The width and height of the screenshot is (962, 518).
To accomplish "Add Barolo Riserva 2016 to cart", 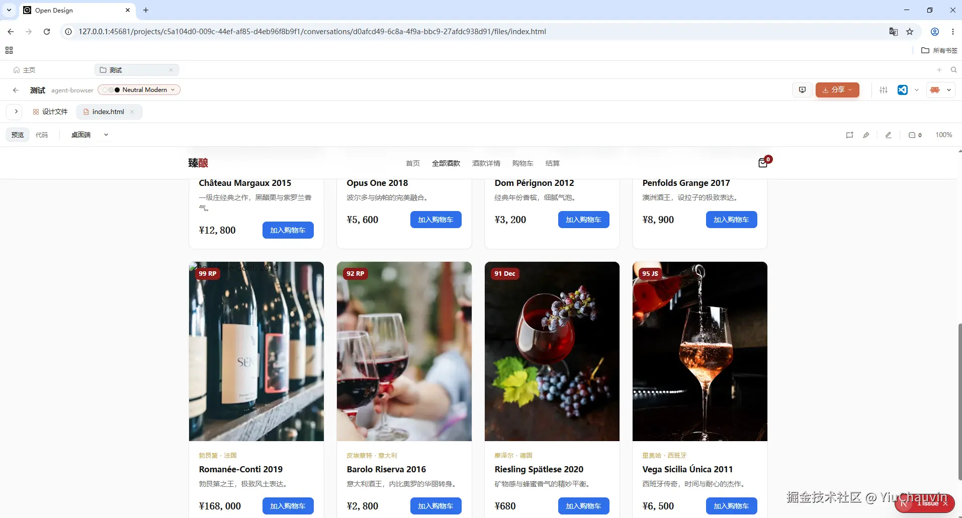I will click(x=436, y=506).
